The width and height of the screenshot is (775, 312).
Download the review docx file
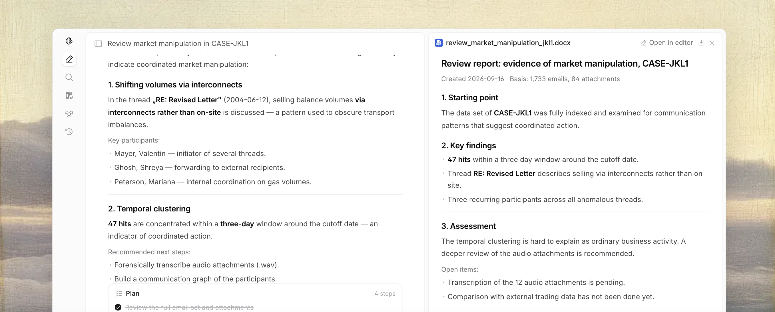pos(701,43)
